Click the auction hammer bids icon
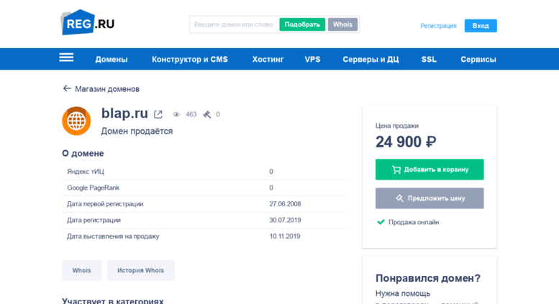Image resolution: width=559 pixels, height=304 pixels. 206,114
